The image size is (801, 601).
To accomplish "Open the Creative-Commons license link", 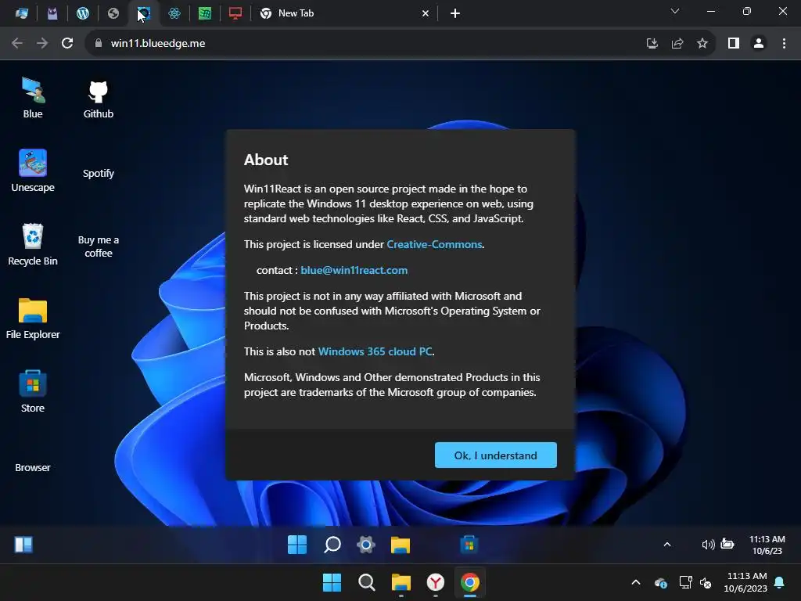I will coord(434,244).
